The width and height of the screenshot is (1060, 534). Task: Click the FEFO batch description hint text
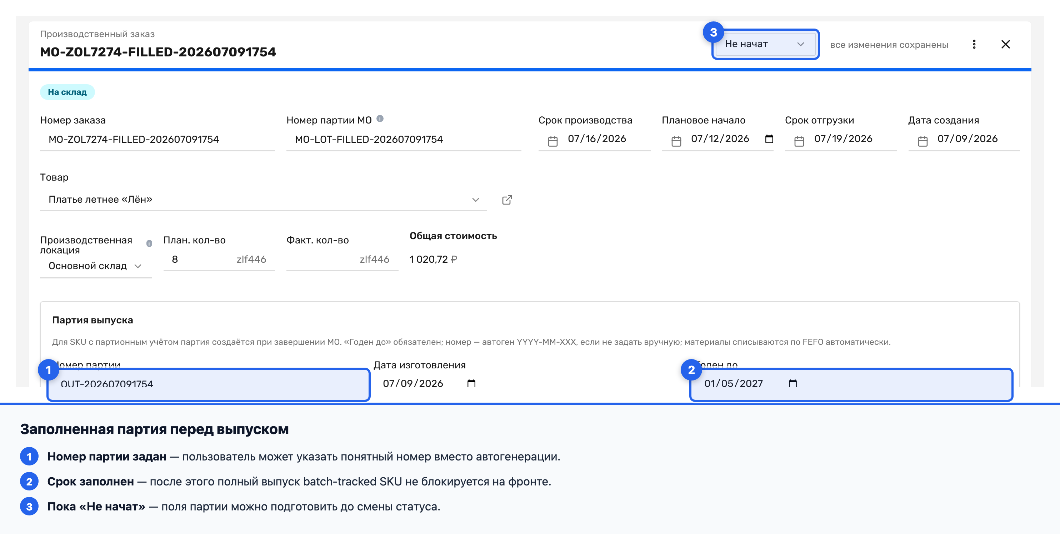point(471,342)
